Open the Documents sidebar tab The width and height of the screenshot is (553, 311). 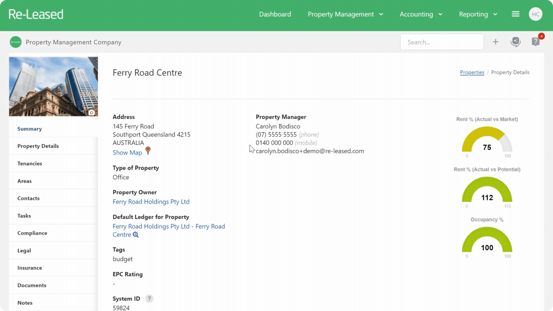point(54,285)
